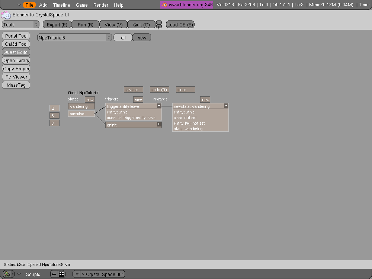The height and width of the screenshot is (279, 372).
Task: Click the CrystalSpace rabbit logo icon
Action: coord(6,15)
